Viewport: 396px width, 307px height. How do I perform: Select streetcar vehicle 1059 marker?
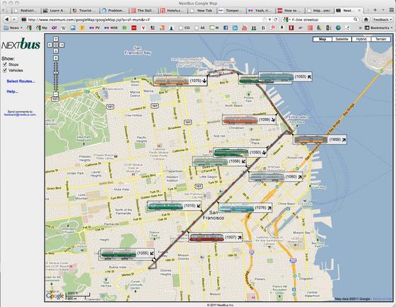pyautogui.click(x=249, y=120)
